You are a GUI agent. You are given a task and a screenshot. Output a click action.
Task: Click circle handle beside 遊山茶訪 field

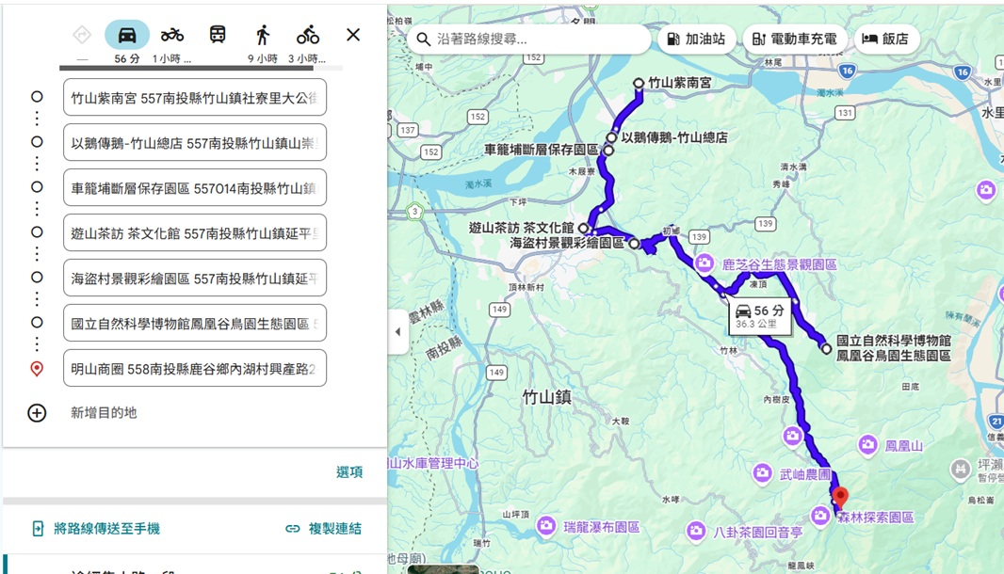(37, 232)
